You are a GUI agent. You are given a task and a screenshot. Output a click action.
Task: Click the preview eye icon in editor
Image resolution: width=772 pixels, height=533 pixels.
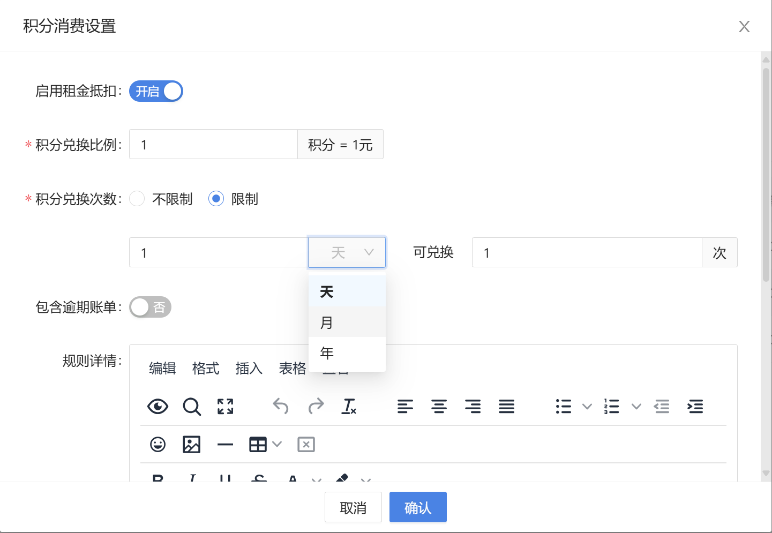point(158,407)
